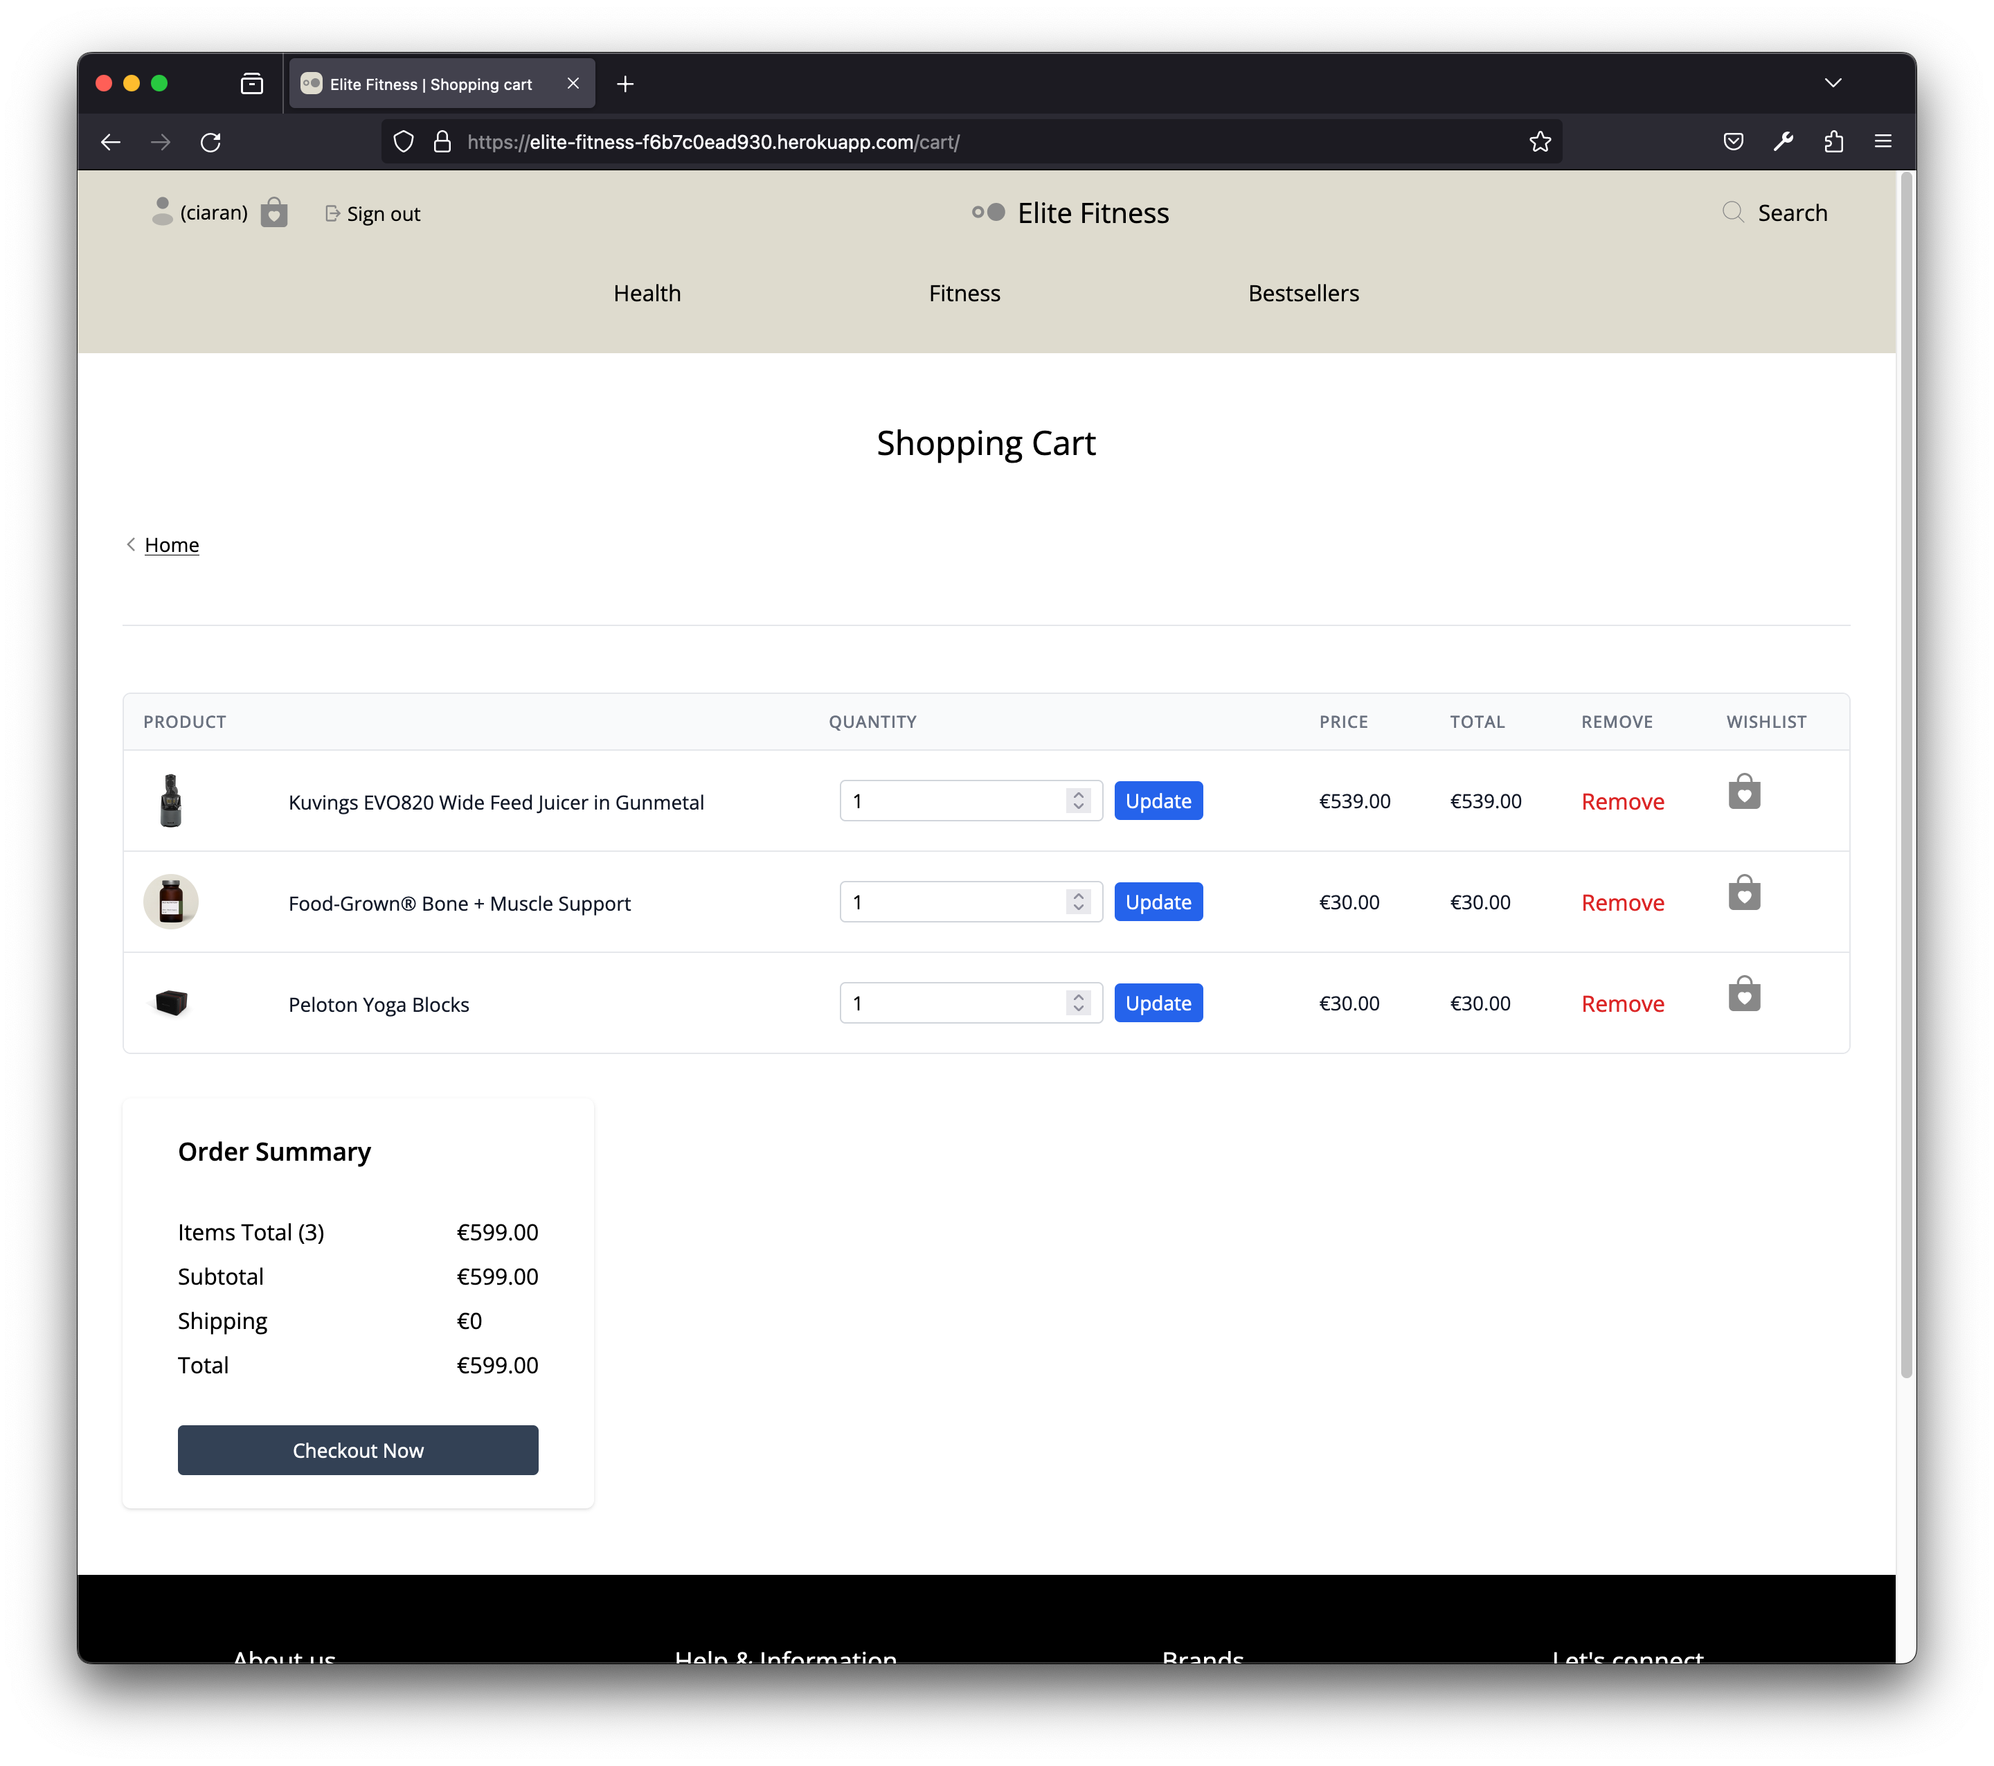Update quantity for Bone + Muscle Support
1994x1766 pixels.
(1158, 902)
